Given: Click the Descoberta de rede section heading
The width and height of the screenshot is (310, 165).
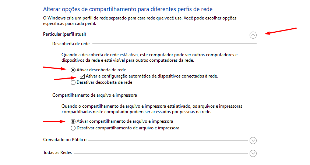Looking at the screenshot, I should pos(71,44).
